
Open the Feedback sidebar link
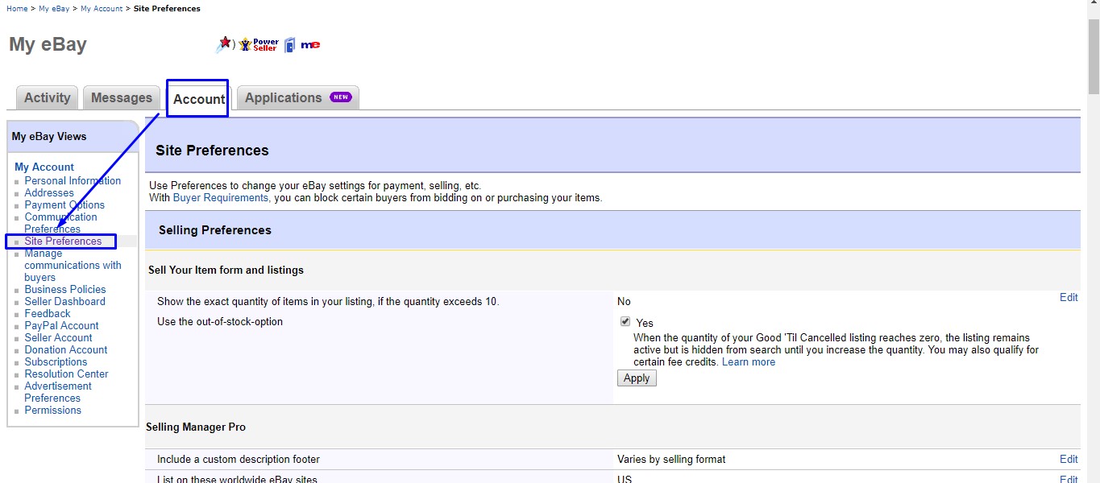coord(48,313)
